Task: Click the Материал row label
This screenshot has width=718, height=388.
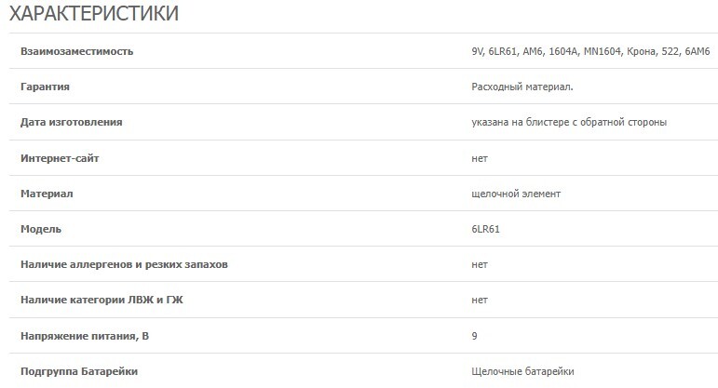Action: click(47, 194)
